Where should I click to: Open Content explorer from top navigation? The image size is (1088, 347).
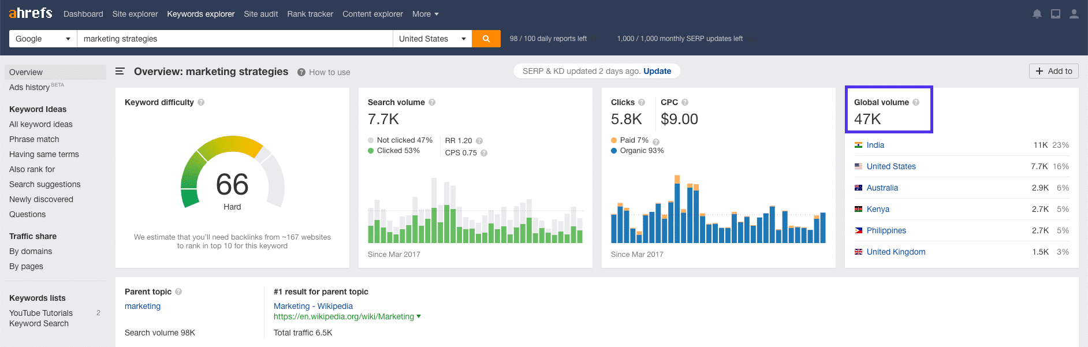coord(372,14)
